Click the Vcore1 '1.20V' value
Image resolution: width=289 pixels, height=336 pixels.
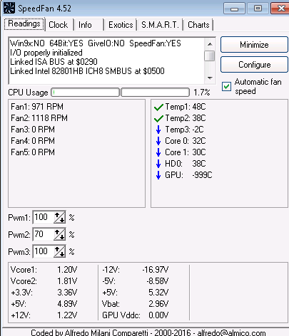[x=67, y=270]
